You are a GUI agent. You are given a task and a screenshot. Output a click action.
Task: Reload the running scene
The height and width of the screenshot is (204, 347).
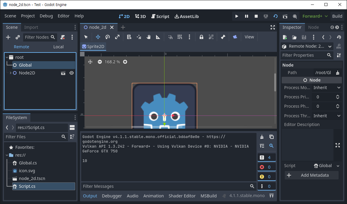tap(275, 16)
